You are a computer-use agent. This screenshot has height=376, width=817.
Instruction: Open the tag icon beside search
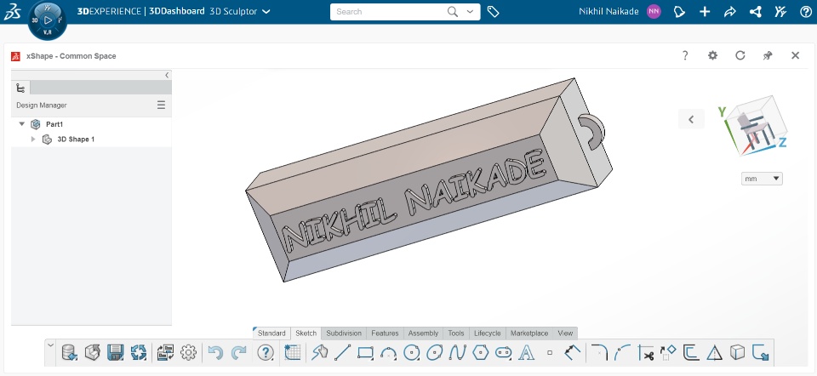493,11
